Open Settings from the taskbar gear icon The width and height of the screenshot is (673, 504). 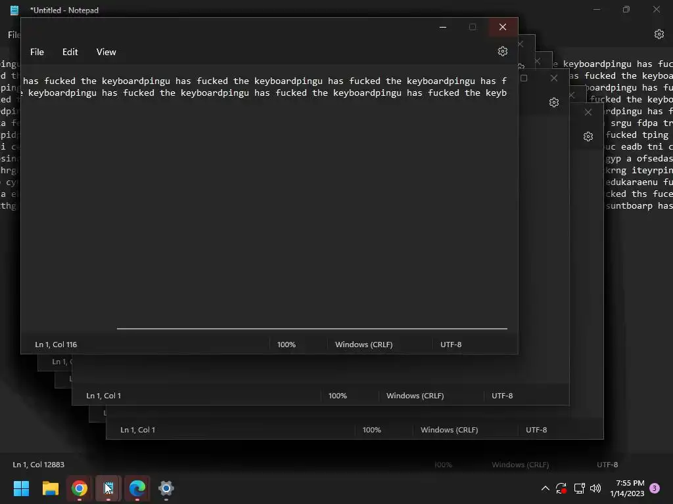166,488
